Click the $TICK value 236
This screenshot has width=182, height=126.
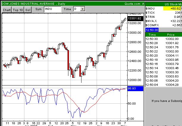pos(178,13)
